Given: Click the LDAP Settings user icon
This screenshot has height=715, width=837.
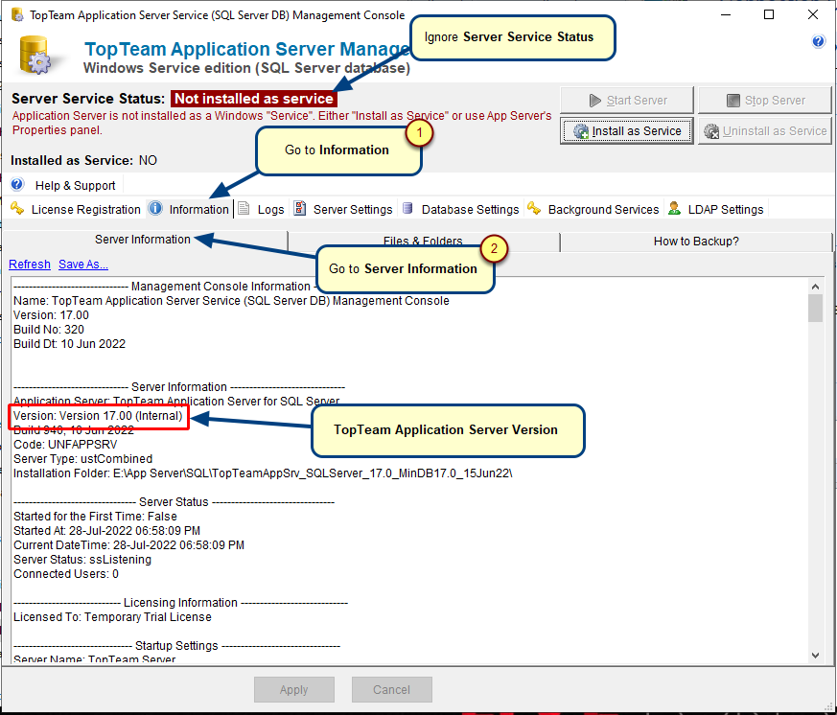Looking at the screenshot, I should [674, 208].
